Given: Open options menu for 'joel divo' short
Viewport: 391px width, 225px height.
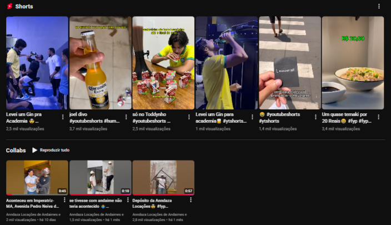Looking at the screenshot, I should coord(126,117).
